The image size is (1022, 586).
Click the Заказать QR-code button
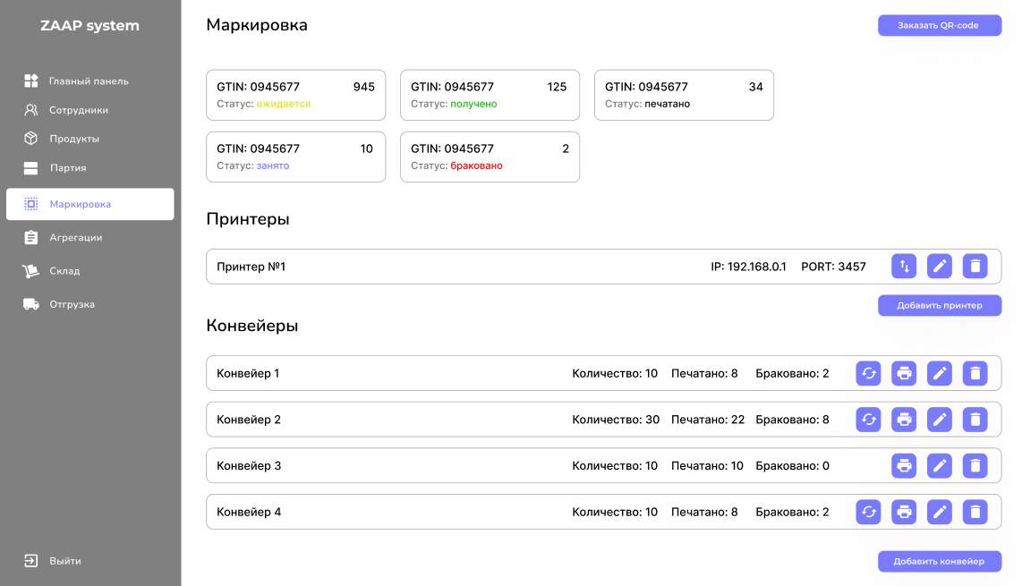(x=940, y=25)
